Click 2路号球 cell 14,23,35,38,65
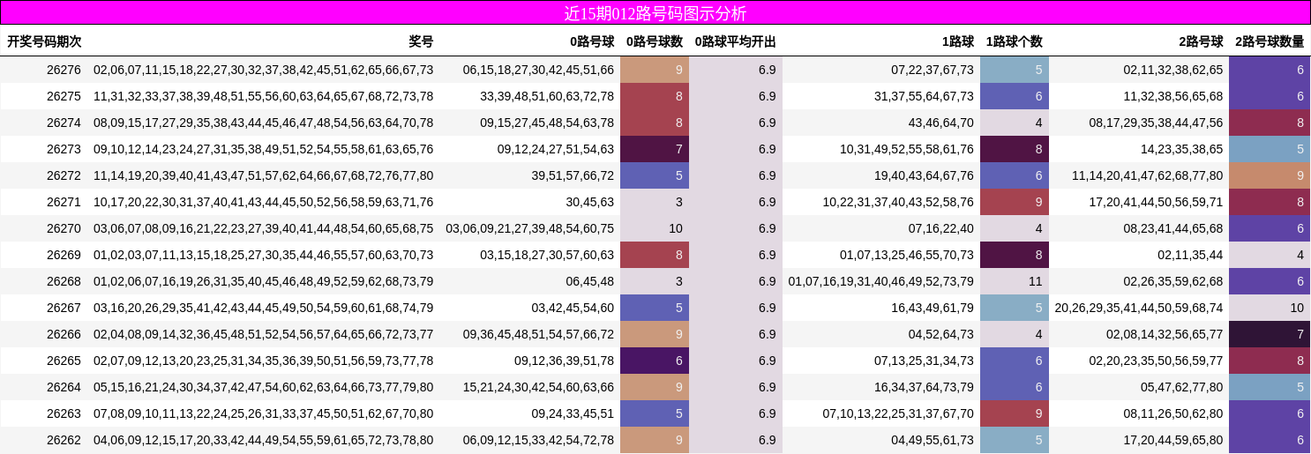The image size is (1311, 454). click(1182, 149)
